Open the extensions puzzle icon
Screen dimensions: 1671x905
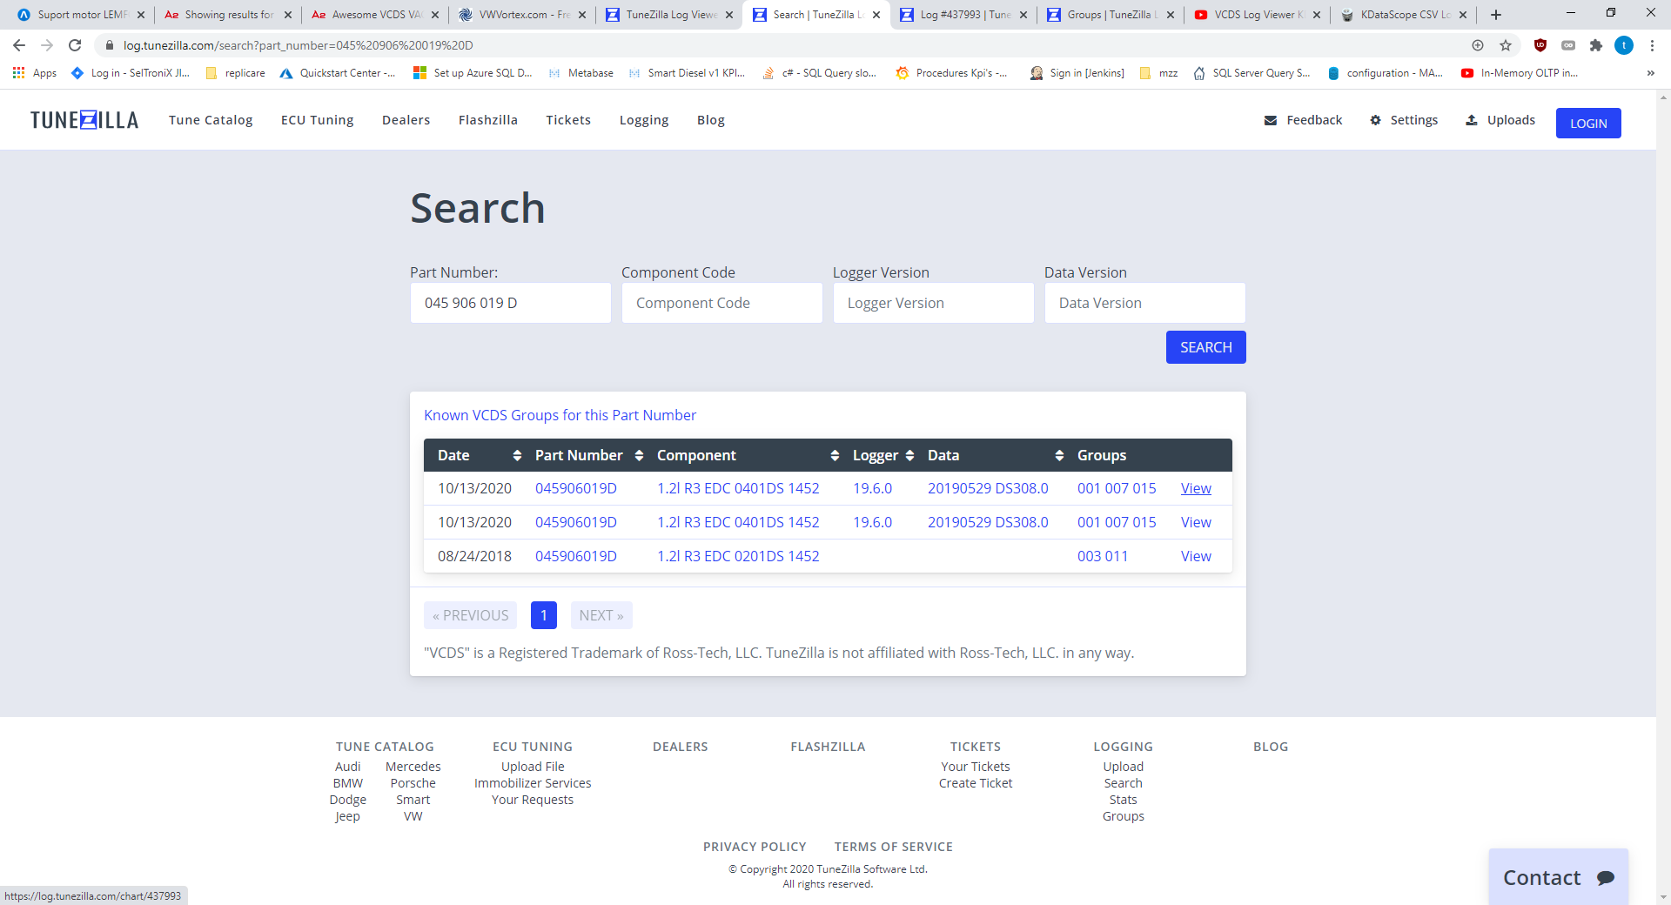[1596, 45]
